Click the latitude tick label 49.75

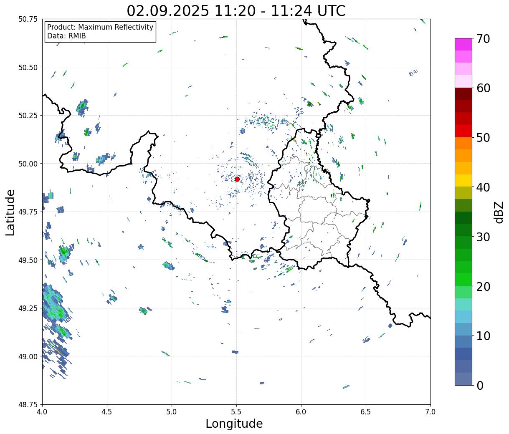pos(28,212)
